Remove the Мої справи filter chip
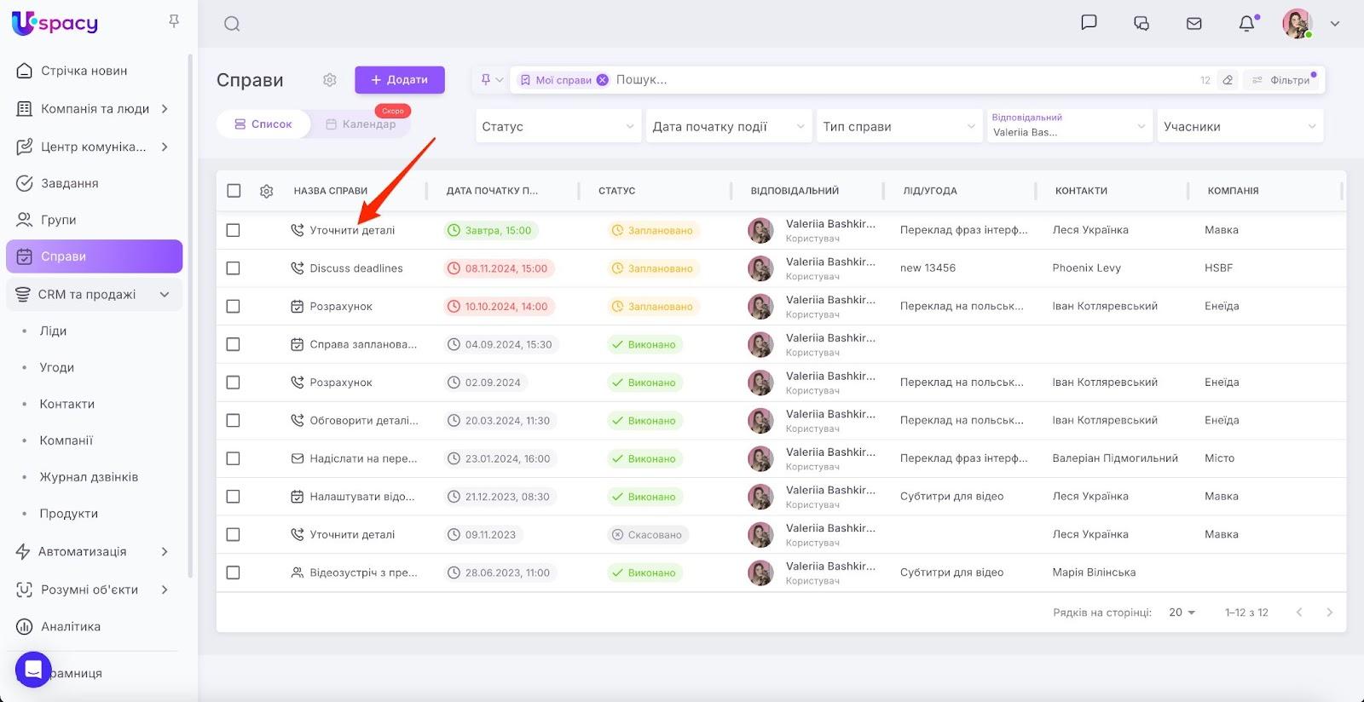1364x702 pixels. 602,80
